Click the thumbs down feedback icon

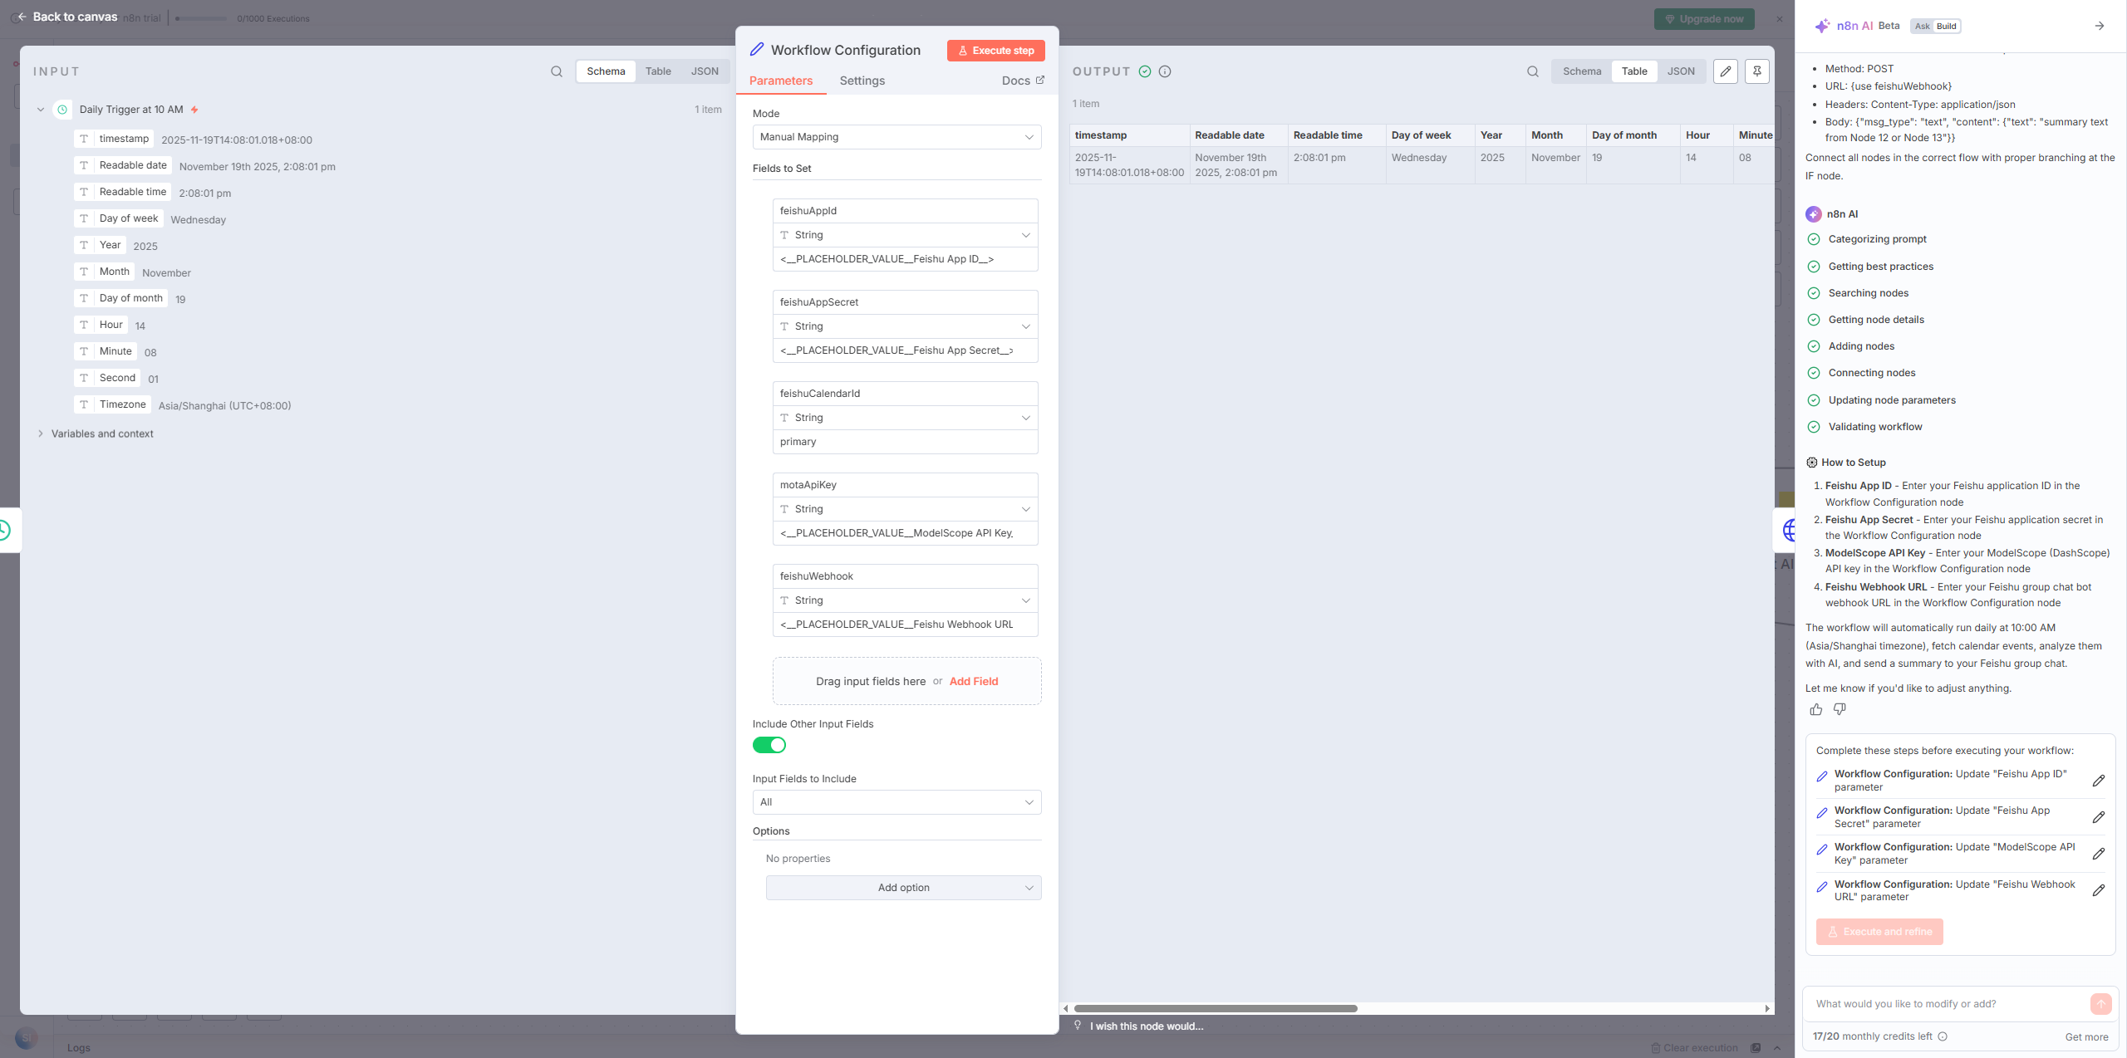[1840, 709]
